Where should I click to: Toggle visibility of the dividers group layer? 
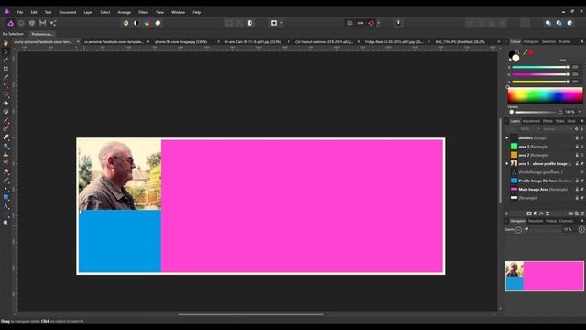(x=582, y=138)
